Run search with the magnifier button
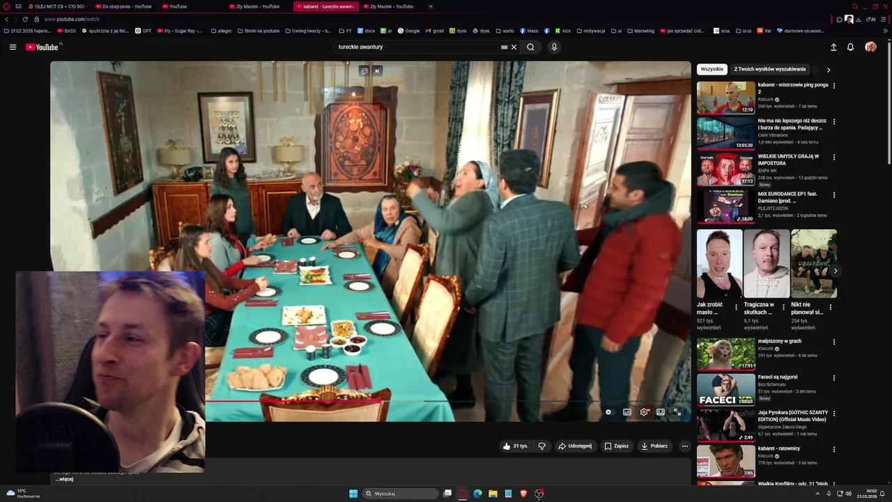The height and width of the screenshot is (502, 892). point(530,47)
